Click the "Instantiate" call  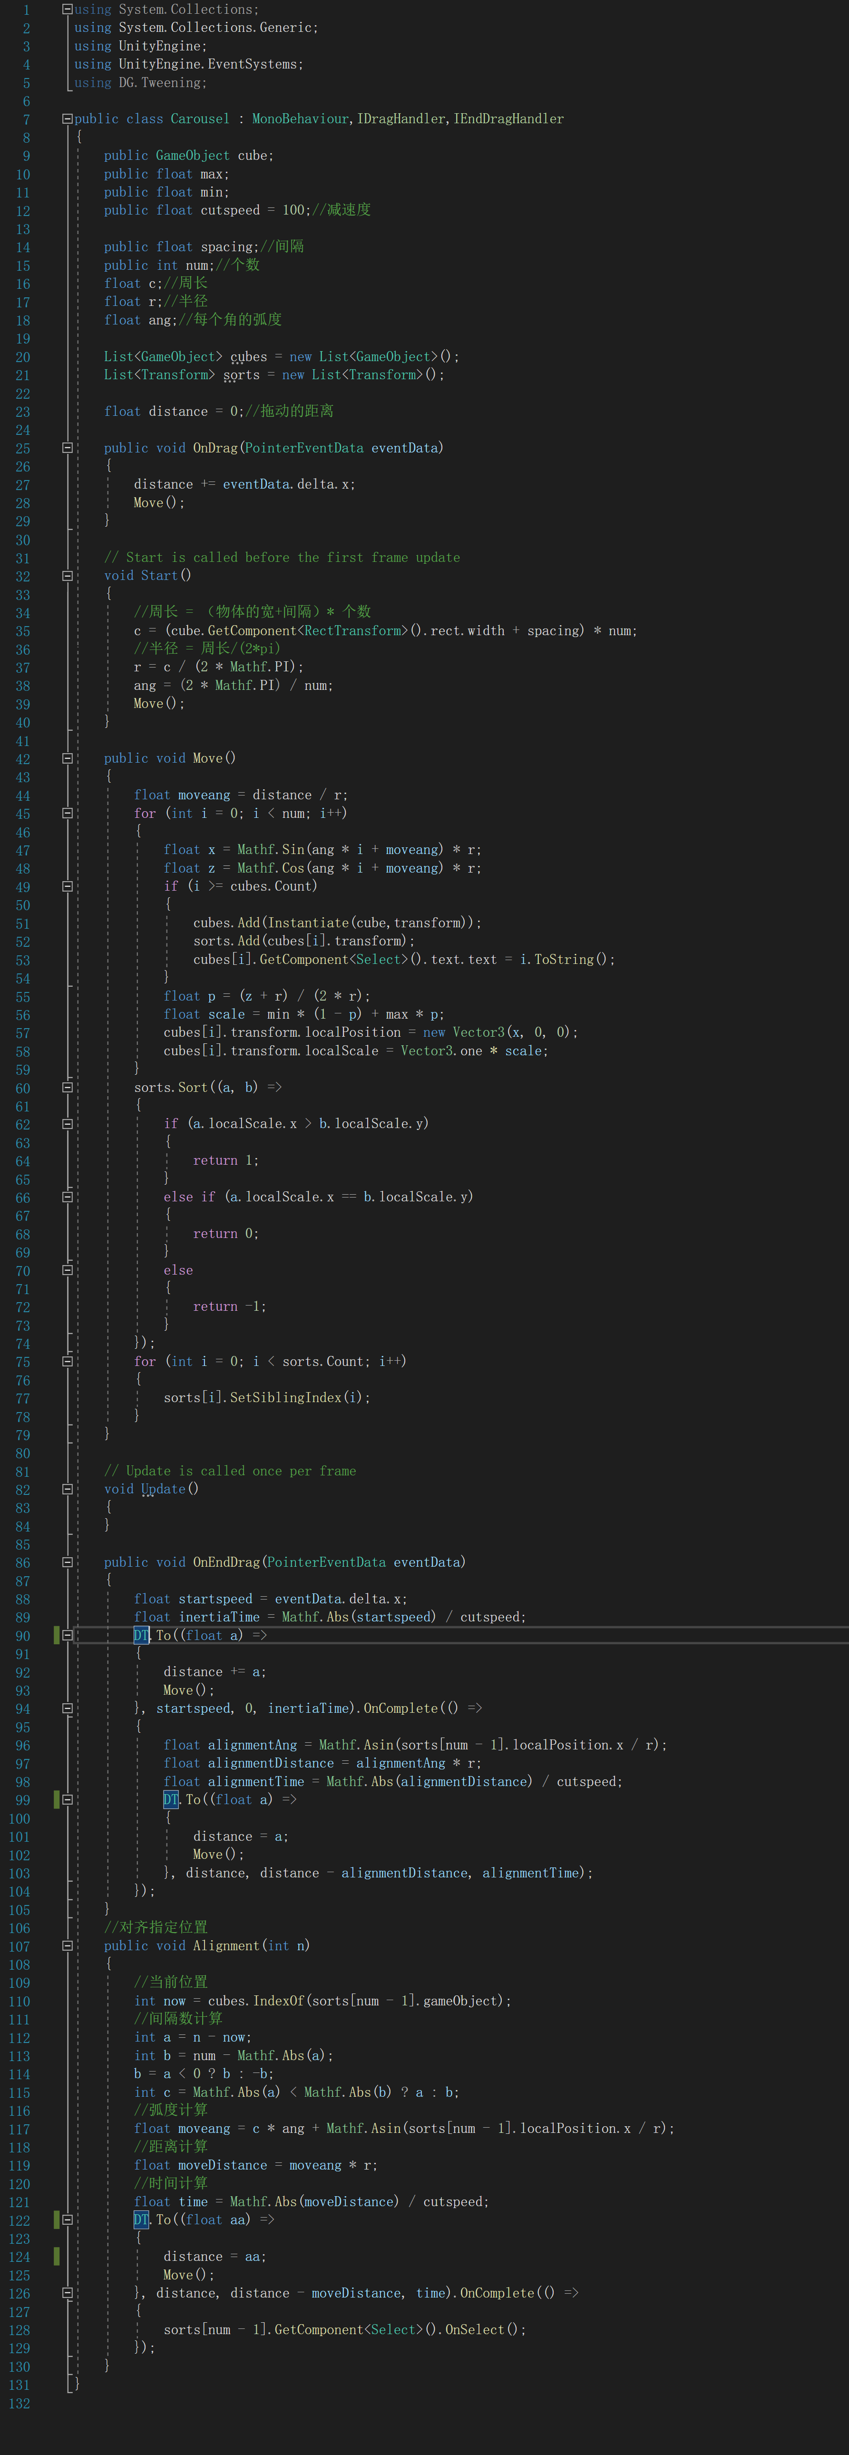[x=308, y=923]
